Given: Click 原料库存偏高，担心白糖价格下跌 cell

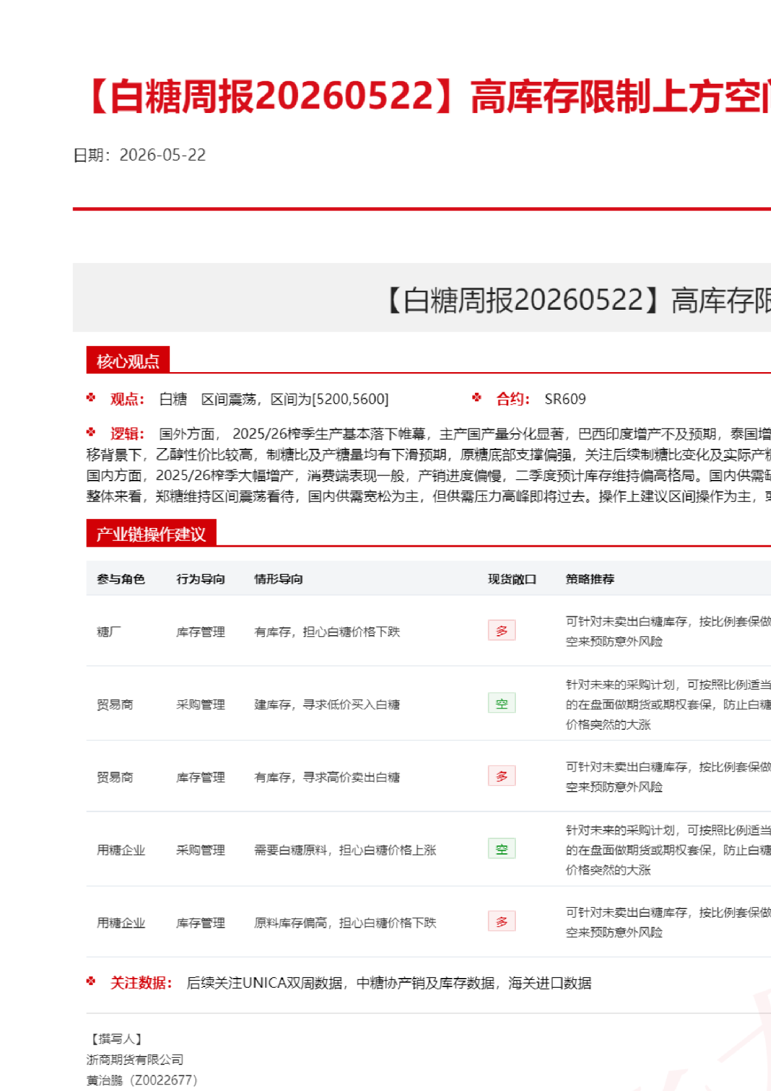Looking at the screenshot, I should [345, 923].
